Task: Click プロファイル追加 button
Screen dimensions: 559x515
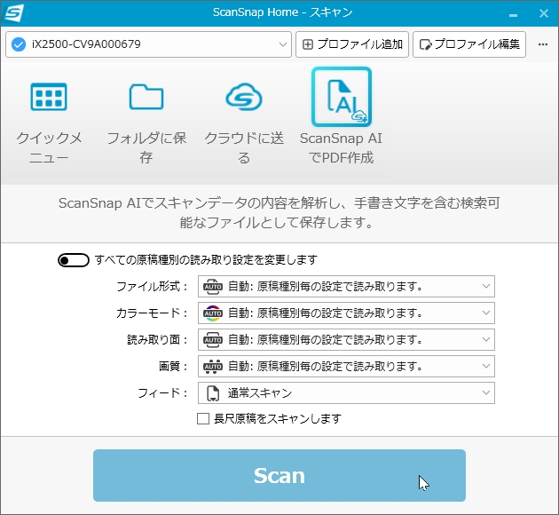Action: 352,44
